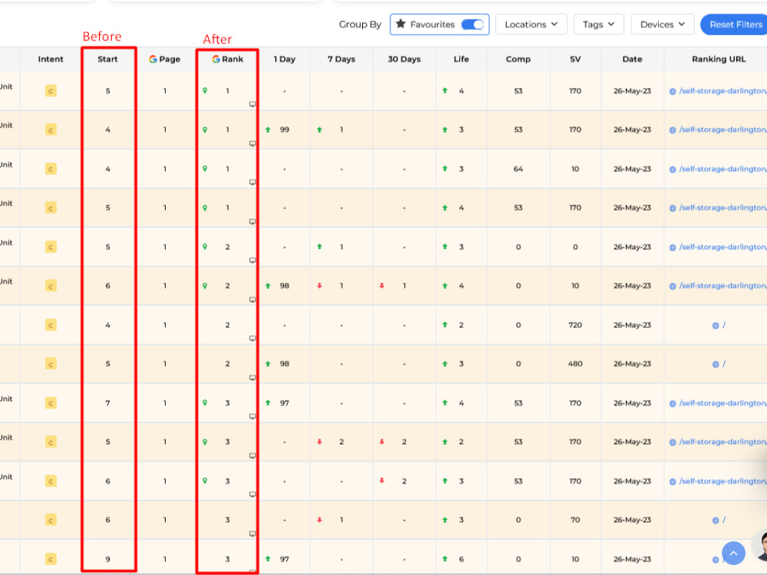The image size is (767, 575).
Task: Click the Google logo in Page header
Action: click(153, 59)
